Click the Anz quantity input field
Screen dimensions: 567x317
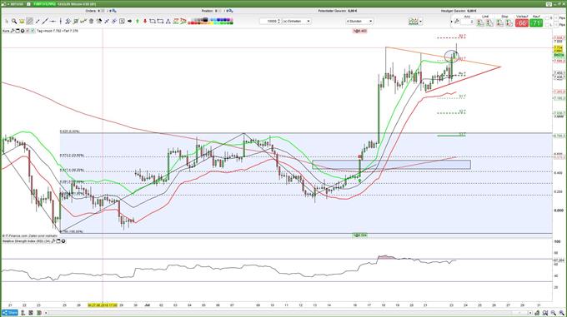(467, 22)
